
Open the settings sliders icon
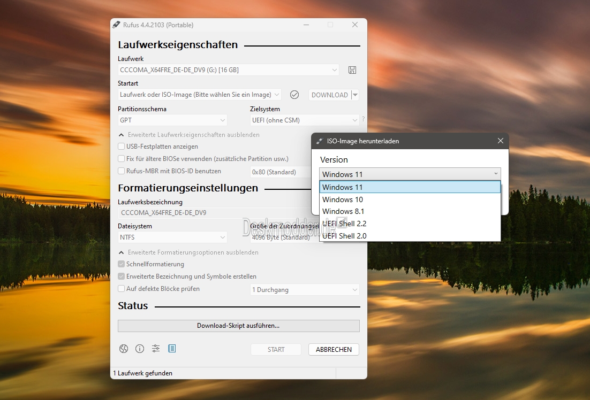coord(156,349)
